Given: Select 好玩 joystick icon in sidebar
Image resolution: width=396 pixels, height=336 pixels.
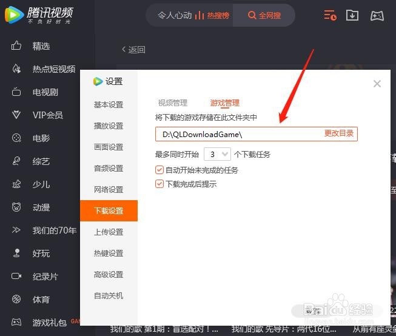Looking at the screenshot, I should (x=16, y=253).
